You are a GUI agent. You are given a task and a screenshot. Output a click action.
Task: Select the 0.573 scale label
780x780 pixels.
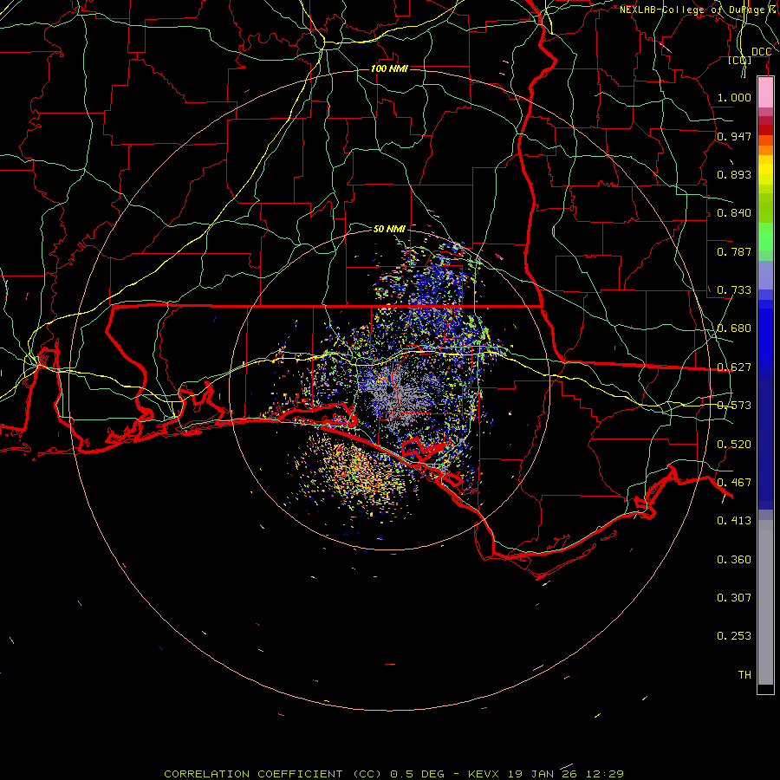tap(734, 406)
